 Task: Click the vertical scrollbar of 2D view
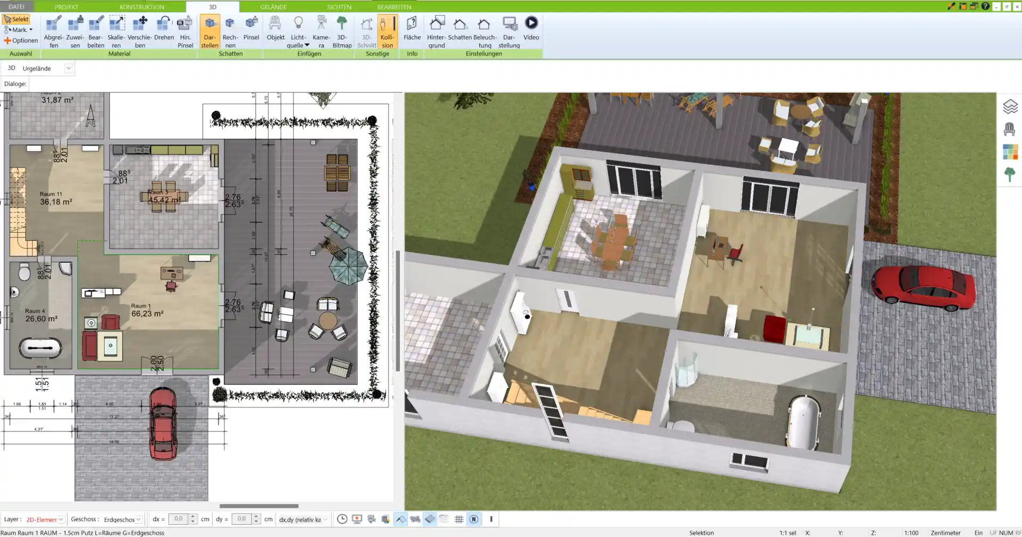pos(398,311)
